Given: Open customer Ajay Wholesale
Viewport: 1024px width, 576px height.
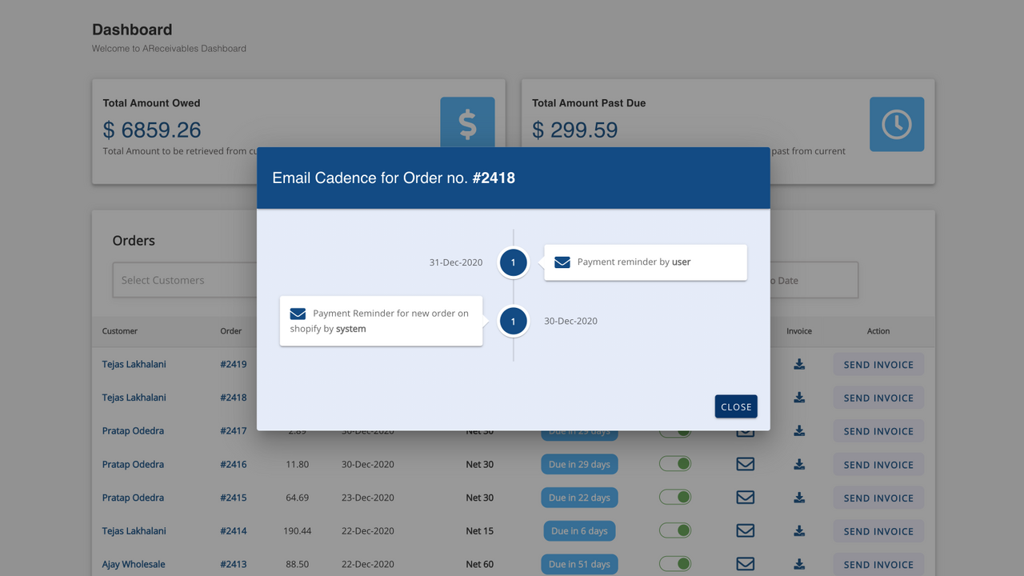Looking at the screenshot, I should (133, 564).
